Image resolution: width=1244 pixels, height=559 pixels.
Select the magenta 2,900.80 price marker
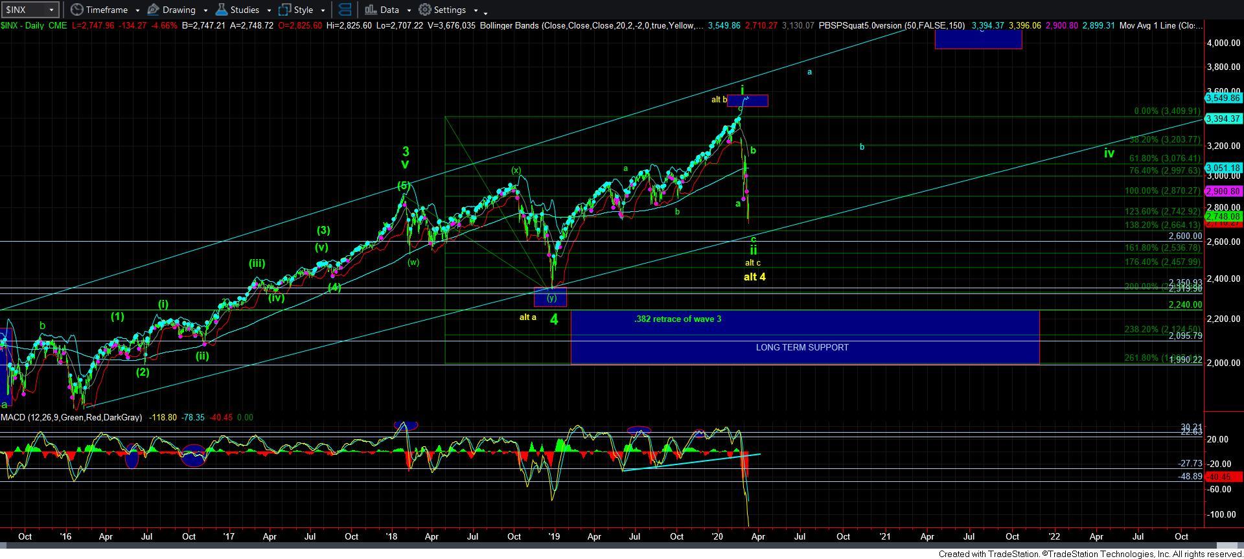(1222, 192)
